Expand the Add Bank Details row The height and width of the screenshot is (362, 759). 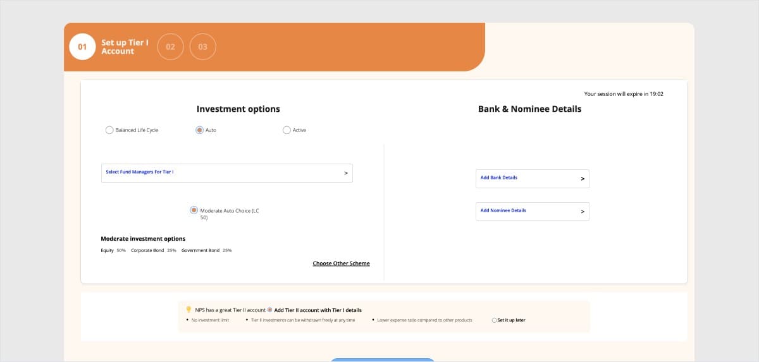[533, 179]
